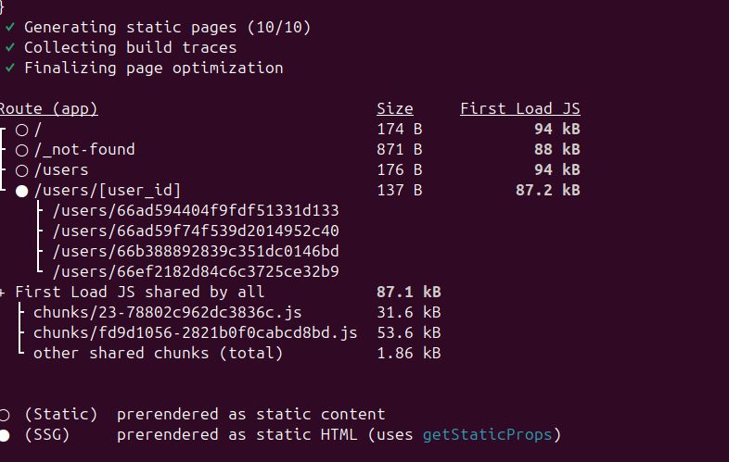
Task: Click the getStaticProps link text
Action: (x=487, y=435)
